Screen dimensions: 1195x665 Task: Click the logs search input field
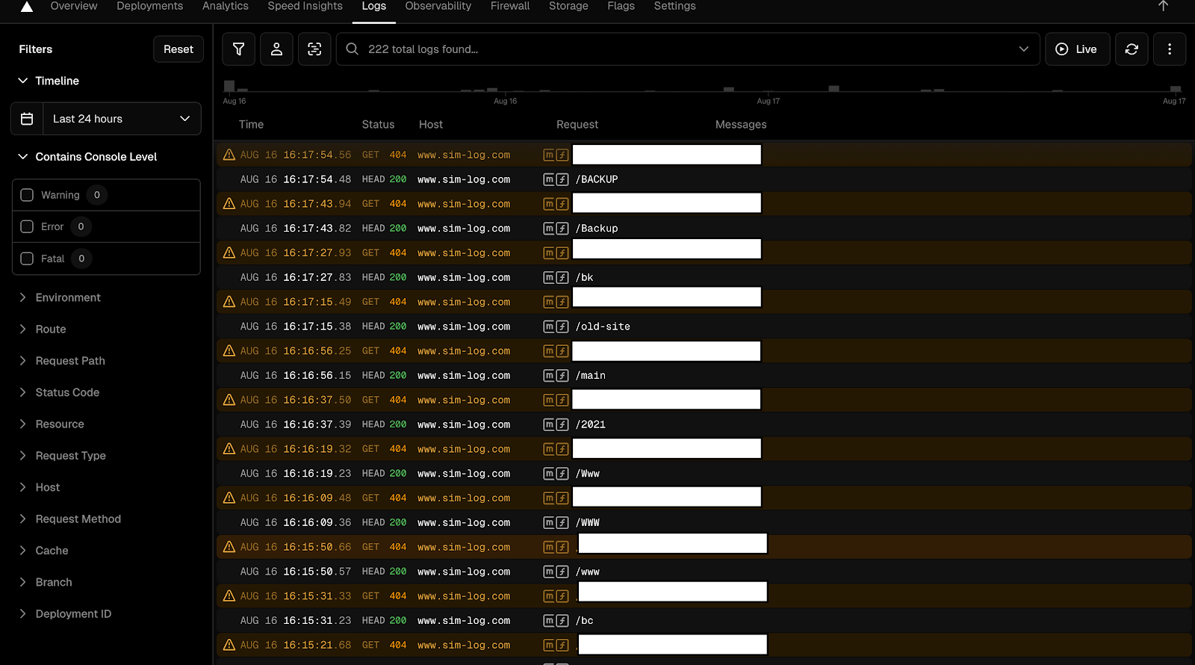(x=687, y=49)
